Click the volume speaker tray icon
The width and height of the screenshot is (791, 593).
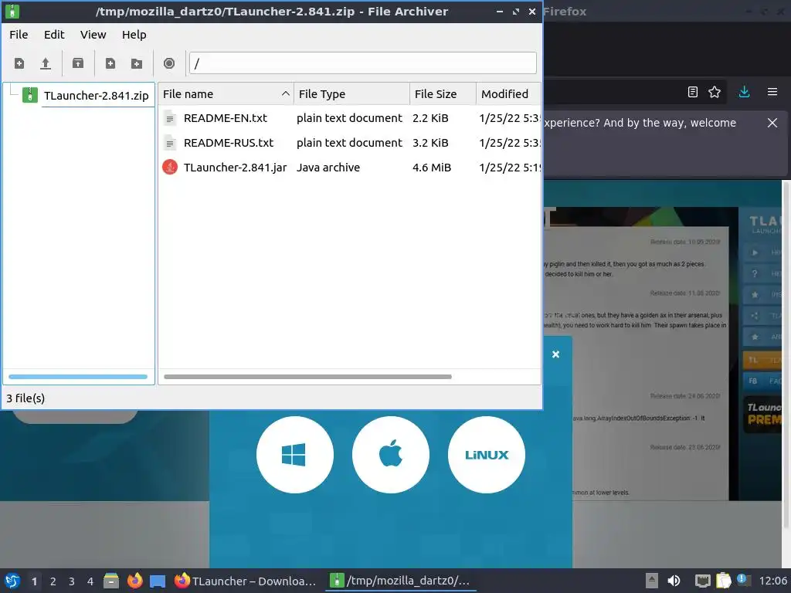[674, 581]
